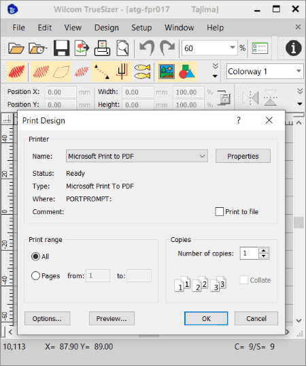Toggle the TrueView stitch display icon
306x366 pixels.
coord(16,72)
